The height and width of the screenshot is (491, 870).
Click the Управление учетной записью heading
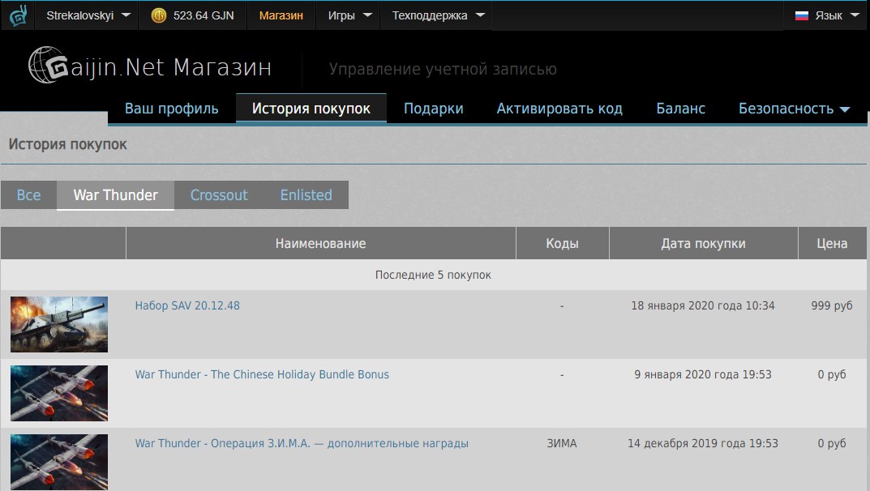point(443,69)
